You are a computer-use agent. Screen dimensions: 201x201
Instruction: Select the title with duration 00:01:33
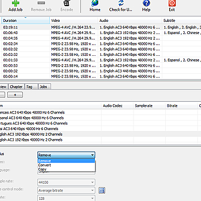point(100,60)
